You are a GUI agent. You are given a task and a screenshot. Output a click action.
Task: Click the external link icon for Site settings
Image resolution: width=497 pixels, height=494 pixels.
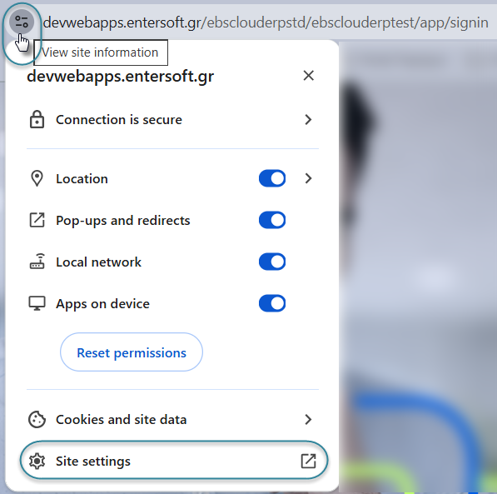point(308,461)
